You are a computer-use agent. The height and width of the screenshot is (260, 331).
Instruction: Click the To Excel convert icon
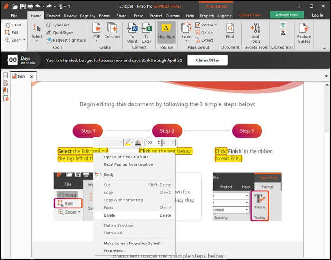(x=147, y=32)
